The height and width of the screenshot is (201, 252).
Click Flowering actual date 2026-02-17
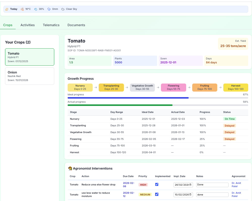pyautogui.click(x=178, y=139)
